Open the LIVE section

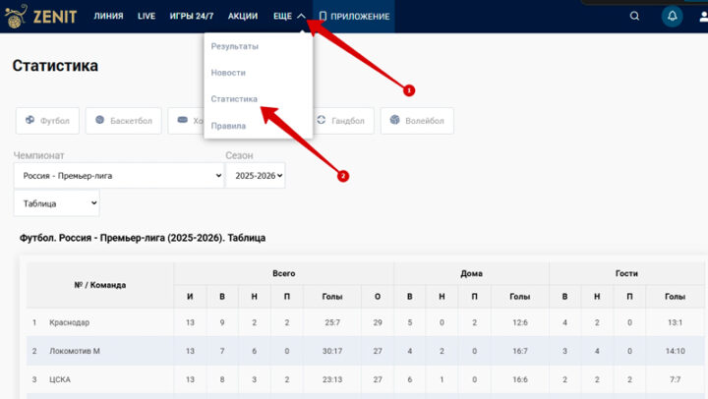click(x=147, y=17)
